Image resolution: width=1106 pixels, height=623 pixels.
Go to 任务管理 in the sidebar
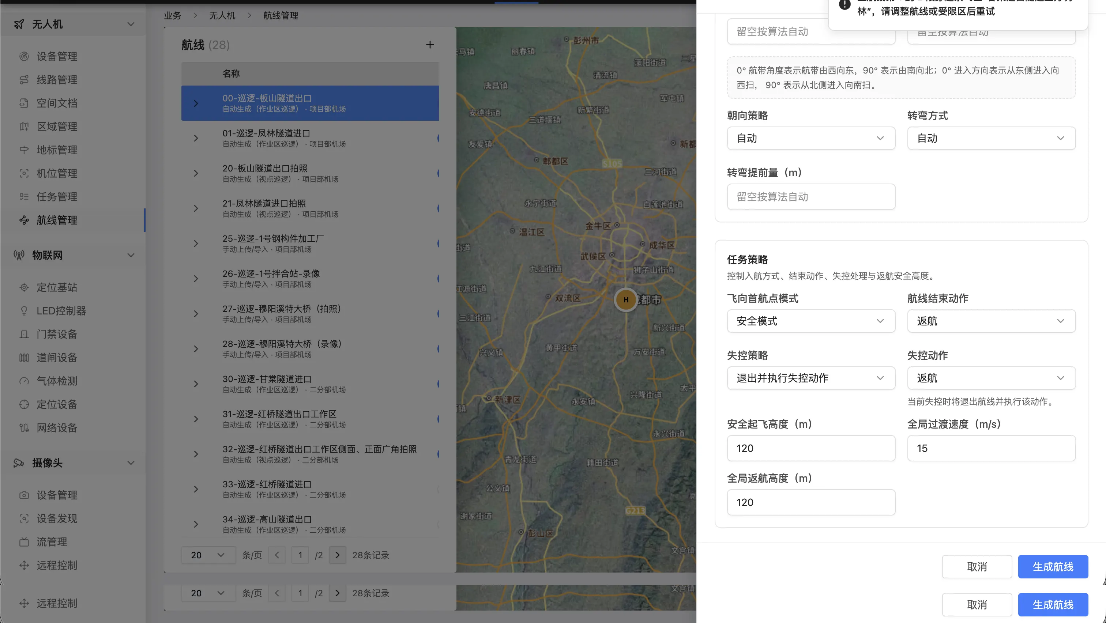click(x=57, y=196)
